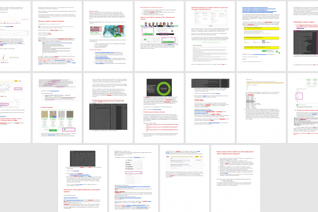
Task: Click heading 'Начнем с анализа главной страницы'
Action: point(51,21)
